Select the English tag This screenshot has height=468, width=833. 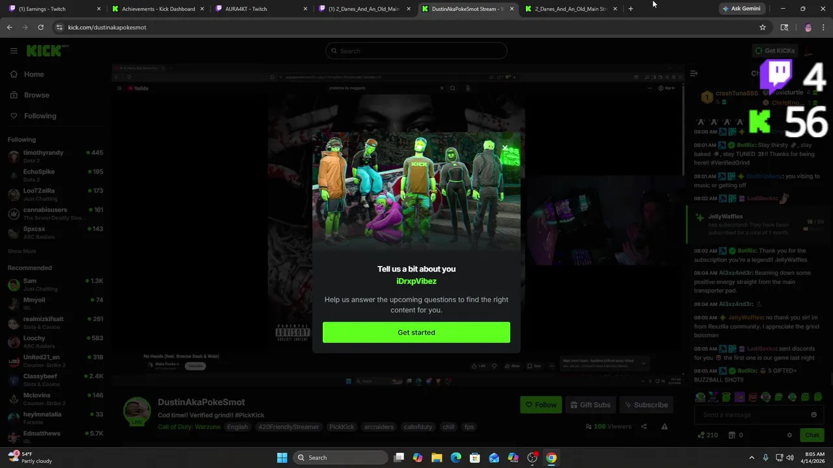coord(238,427)
